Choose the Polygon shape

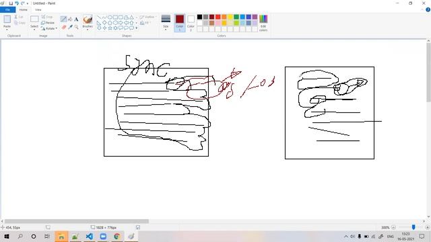(126, 17)
